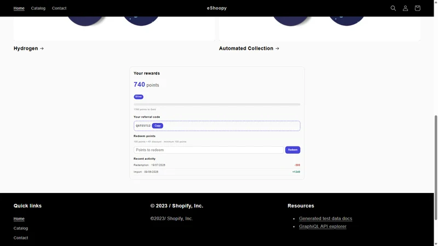Click the eShoopy store logo
The image size is (438, 246).
[x=217, y=8]
